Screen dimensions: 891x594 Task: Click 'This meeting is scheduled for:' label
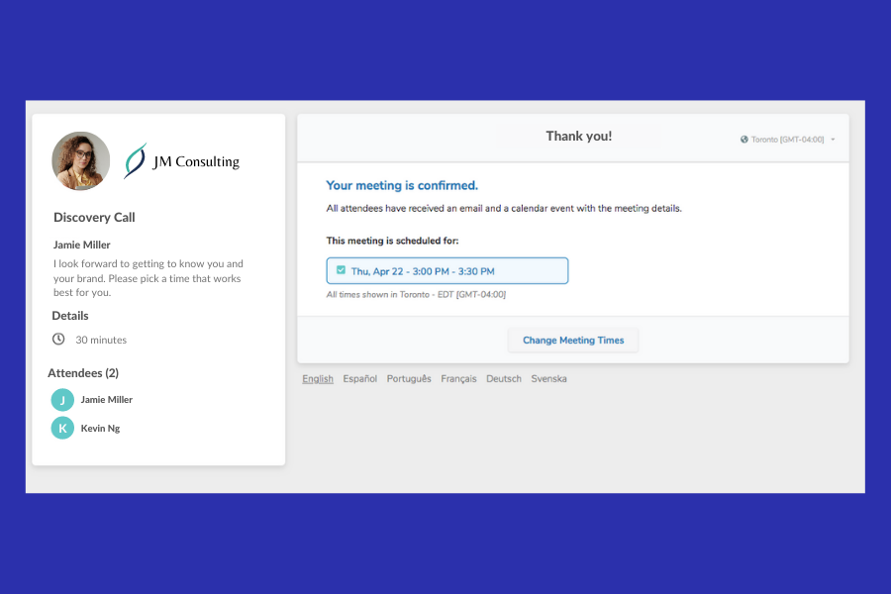click(392, 241)
